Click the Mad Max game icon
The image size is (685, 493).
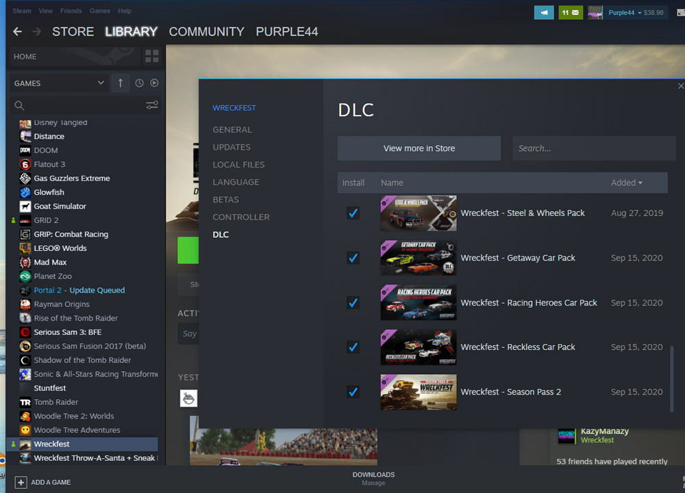25,262
